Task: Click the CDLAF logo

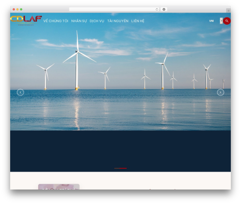Action: (26, 20)
